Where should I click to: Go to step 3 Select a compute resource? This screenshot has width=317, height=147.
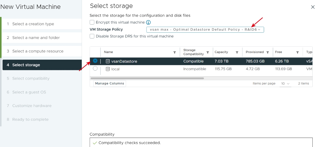(42, 51)
